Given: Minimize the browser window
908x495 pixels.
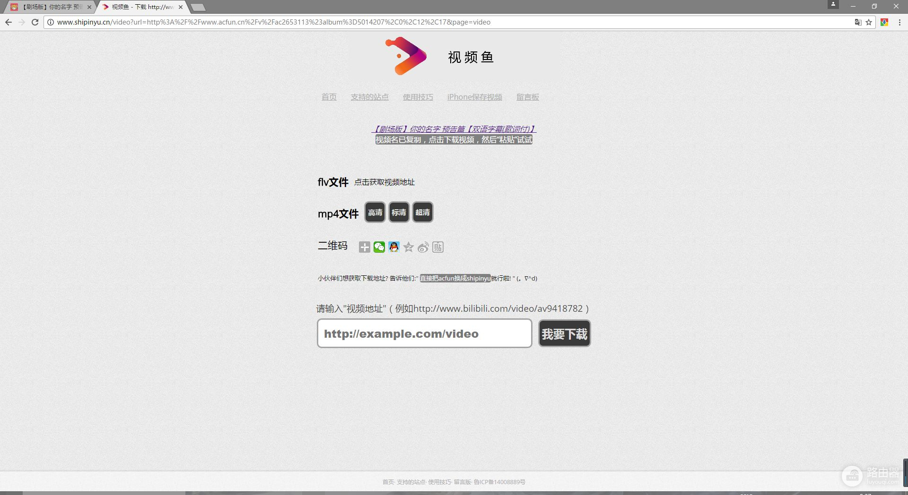Looking at the screenshot, I should pyautogui.click(x=853, y=6).
